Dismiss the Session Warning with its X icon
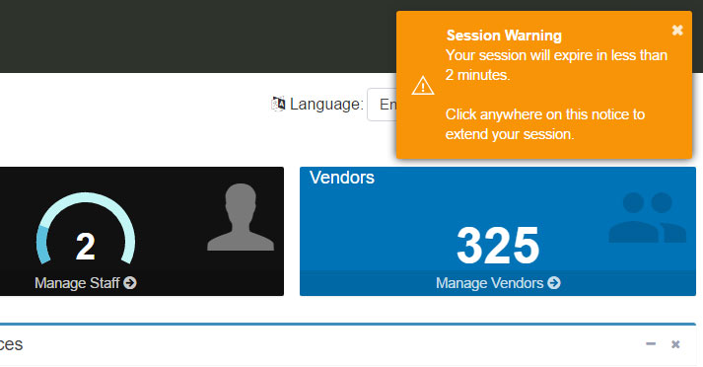The image size is (703, 367). [x=677, y=30]
